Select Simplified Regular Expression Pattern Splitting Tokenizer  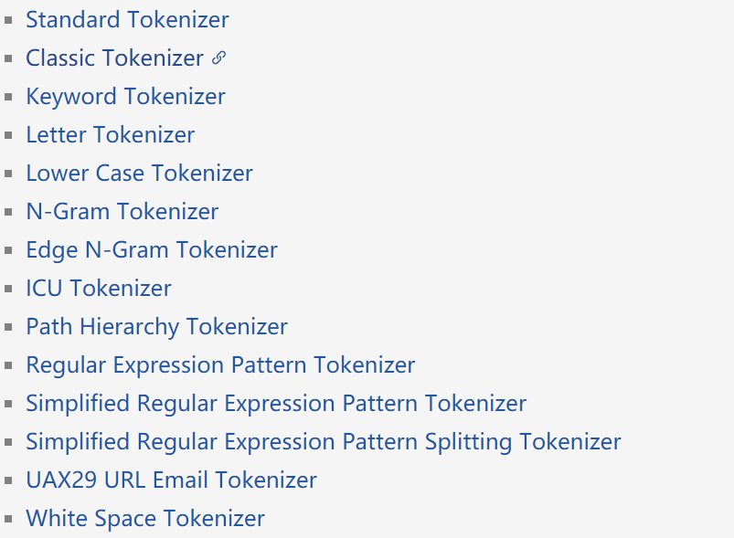pyautogui.click(x=323, y=441)
